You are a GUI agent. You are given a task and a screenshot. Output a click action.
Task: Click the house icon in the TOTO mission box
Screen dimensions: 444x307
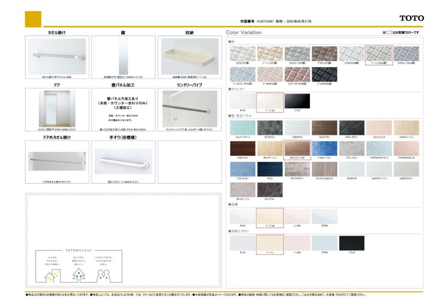(52, 274)
